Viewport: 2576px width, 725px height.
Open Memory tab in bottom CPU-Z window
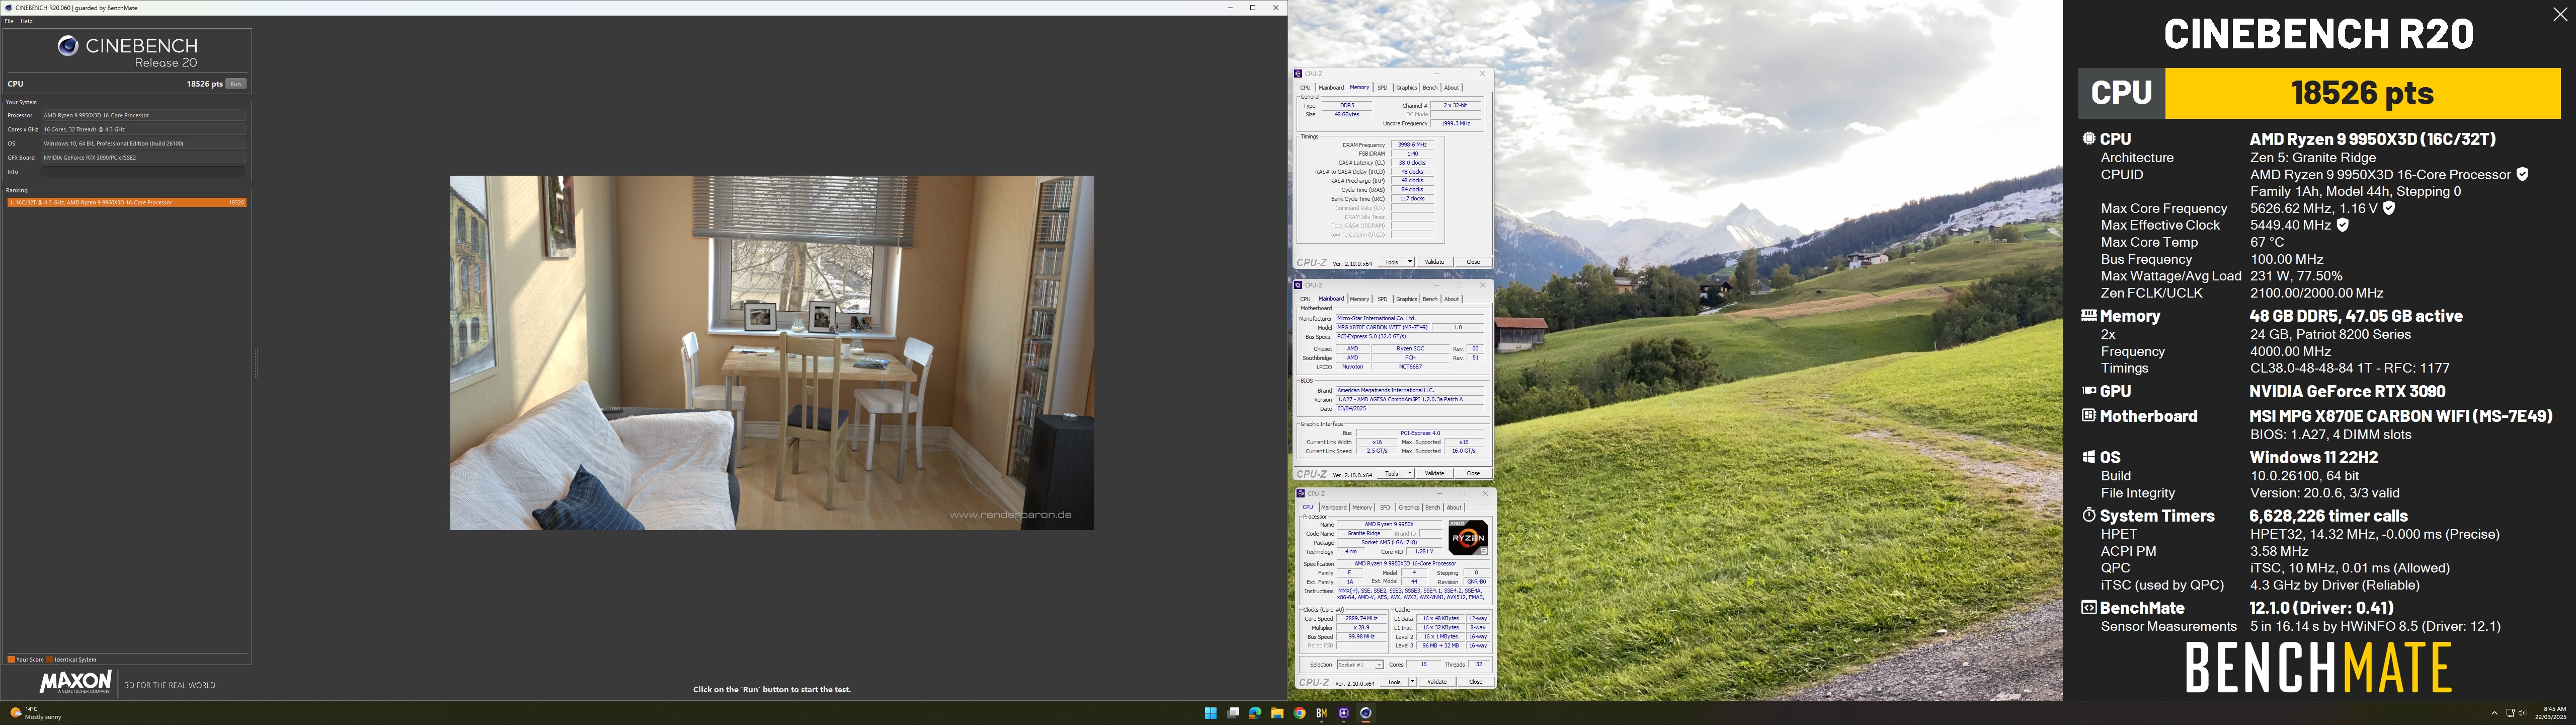1362,507
